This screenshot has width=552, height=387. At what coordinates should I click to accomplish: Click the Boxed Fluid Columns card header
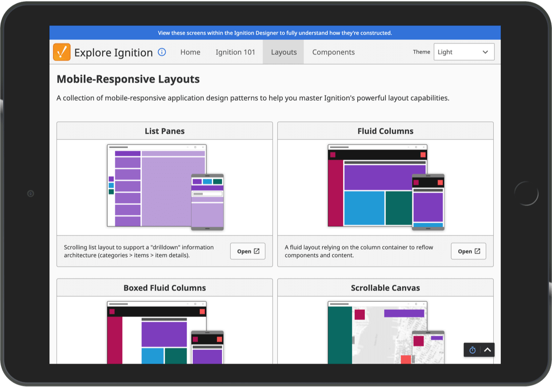point(165,288)
